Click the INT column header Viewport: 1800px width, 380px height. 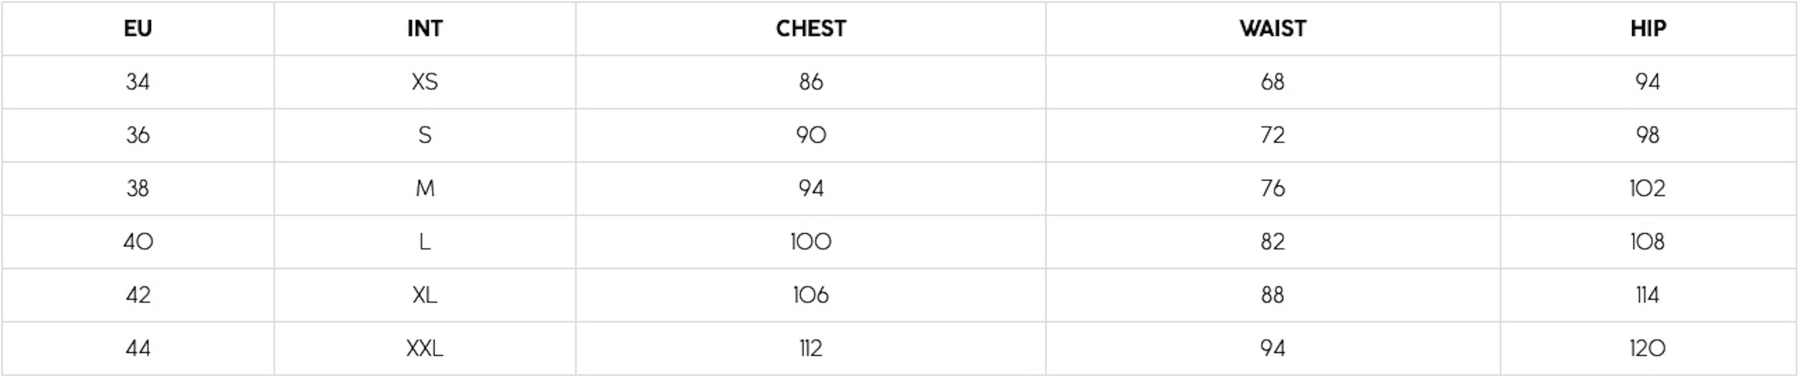click(x=425, y=29)
